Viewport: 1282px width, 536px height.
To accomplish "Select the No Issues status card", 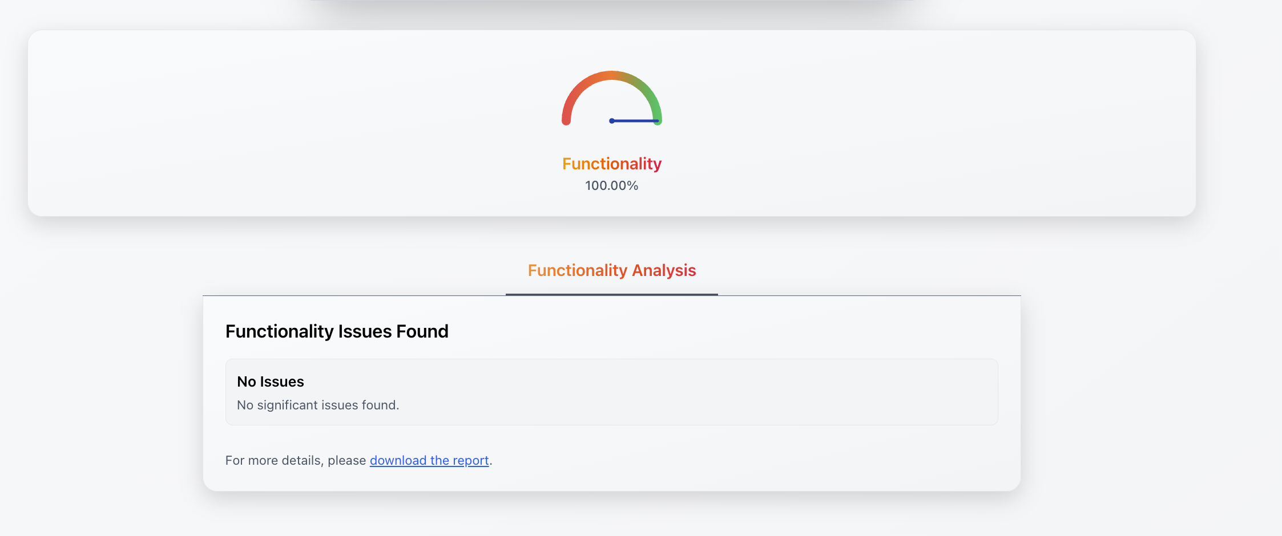I will coord(611,392).
